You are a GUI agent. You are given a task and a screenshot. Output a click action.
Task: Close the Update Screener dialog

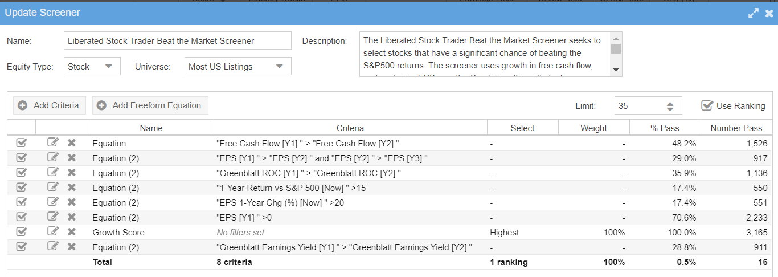point(769,13)
